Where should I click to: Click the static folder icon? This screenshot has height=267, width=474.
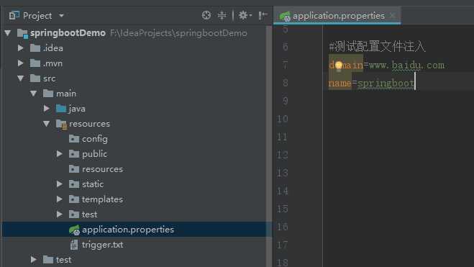click(x=74, y=184)
